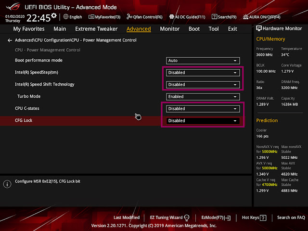The width and height of the screenshot is (308, 231).
Task: Toggle AURA ON/OFF(F4) light icon
Action: (x=245, y=17)
